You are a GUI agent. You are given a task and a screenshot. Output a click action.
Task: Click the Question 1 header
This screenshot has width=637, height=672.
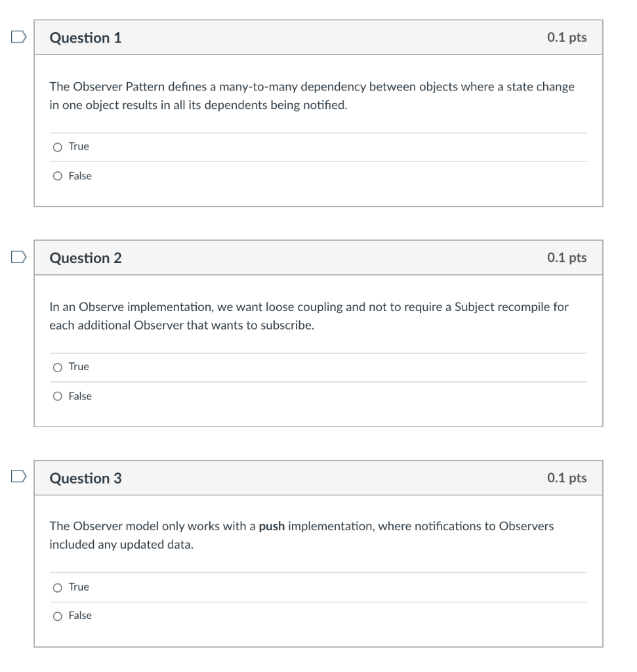[x=86, y=37]
